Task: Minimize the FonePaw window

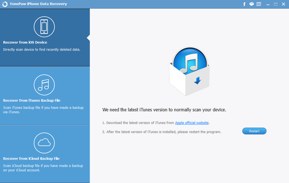Action: click(267, 4)
